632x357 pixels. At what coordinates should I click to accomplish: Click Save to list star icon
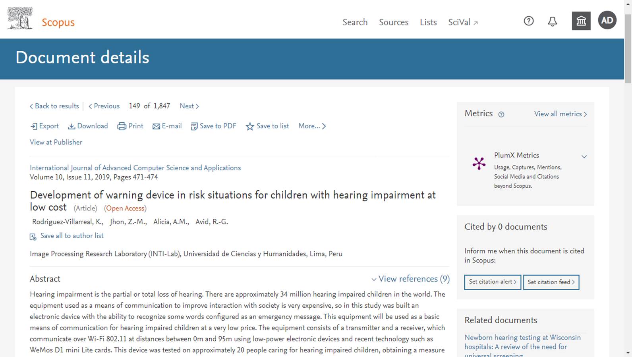click(249, 126)
